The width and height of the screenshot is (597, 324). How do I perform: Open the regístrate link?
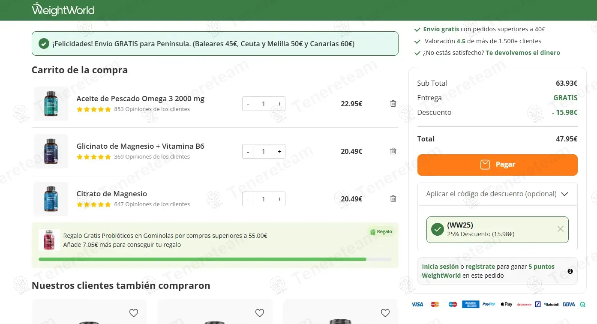[x=480, y=267]
